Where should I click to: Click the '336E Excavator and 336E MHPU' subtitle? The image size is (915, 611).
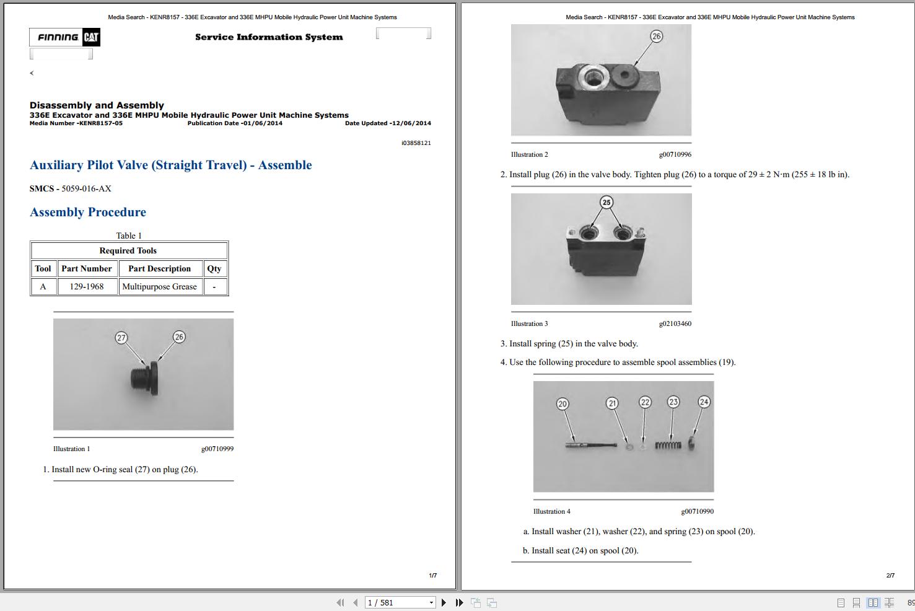pos(189,115)
